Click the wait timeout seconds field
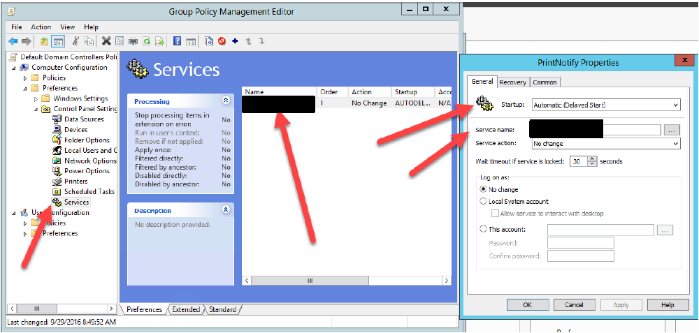699x333 pixels. click(x=579, y=161)
